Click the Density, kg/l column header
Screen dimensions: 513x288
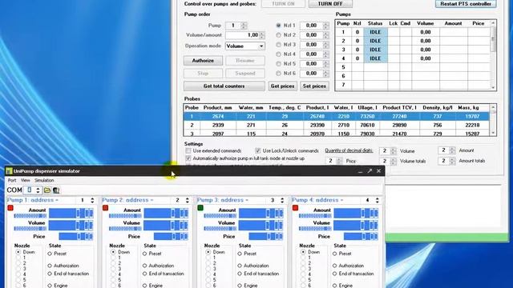438,108
